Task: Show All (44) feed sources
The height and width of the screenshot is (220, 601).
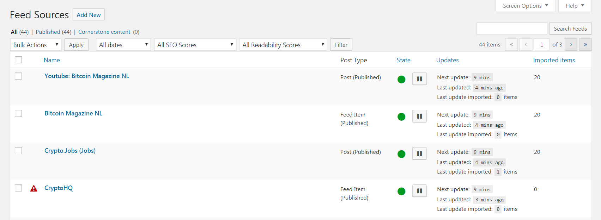Action: click(x=20, y=32)
